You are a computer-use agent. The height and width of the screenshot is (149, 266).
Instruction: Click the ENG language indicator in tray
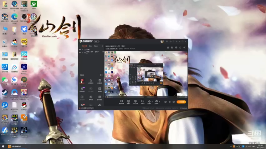click(253, 146)
